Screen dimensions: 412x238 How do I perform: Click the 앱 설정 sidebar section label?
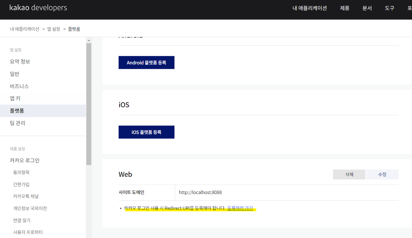[x=15, y=50]
